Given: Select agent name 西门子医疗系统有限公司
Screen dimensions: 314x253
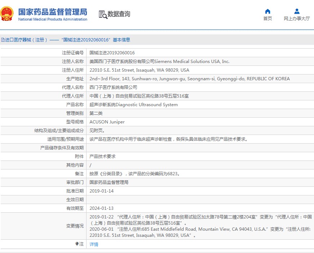Looking at the screenshot, I should pyautogui.click(x=113, y=87).
